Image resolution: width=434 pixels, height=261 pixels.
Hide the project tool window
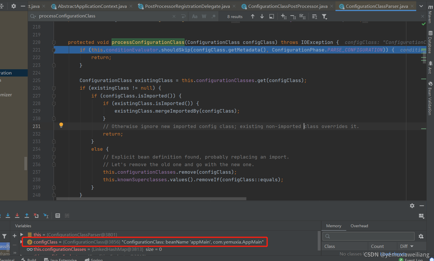click(23, 6)
